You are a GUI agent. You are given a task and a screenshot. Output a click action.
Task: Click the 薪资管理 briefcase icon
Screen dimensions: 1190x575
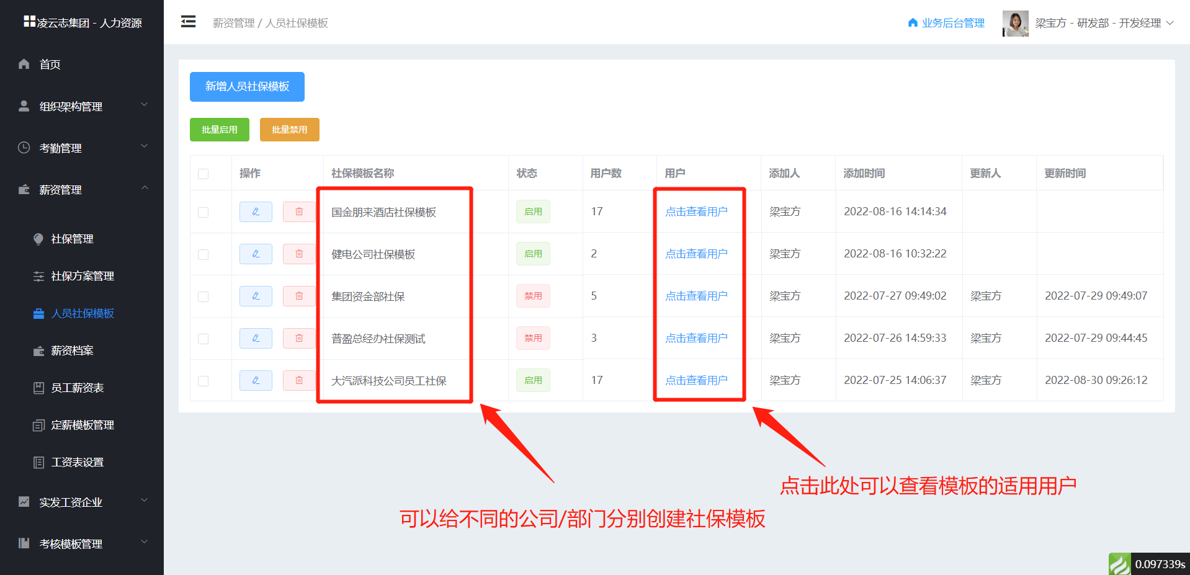point(24,189)
